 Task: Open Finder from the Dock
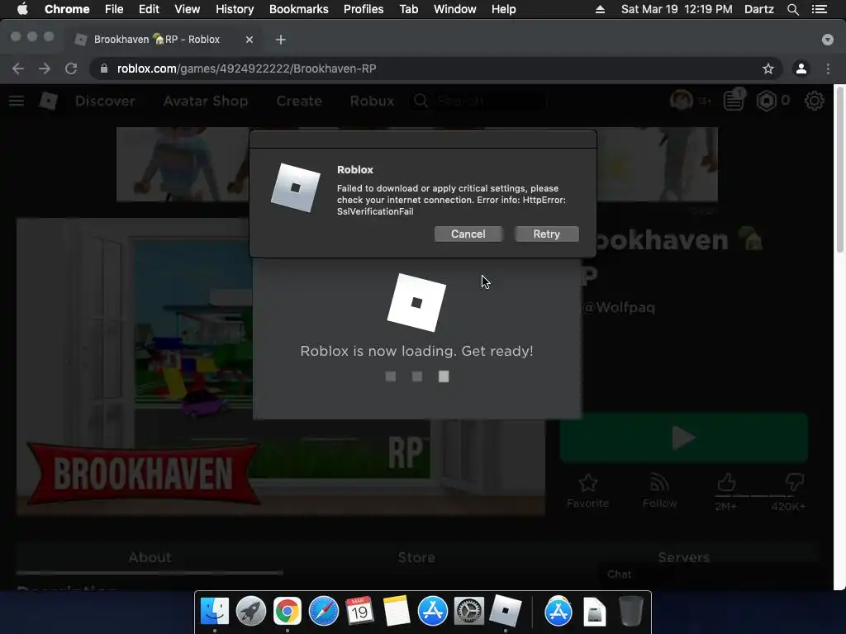(x=215, y=612)
